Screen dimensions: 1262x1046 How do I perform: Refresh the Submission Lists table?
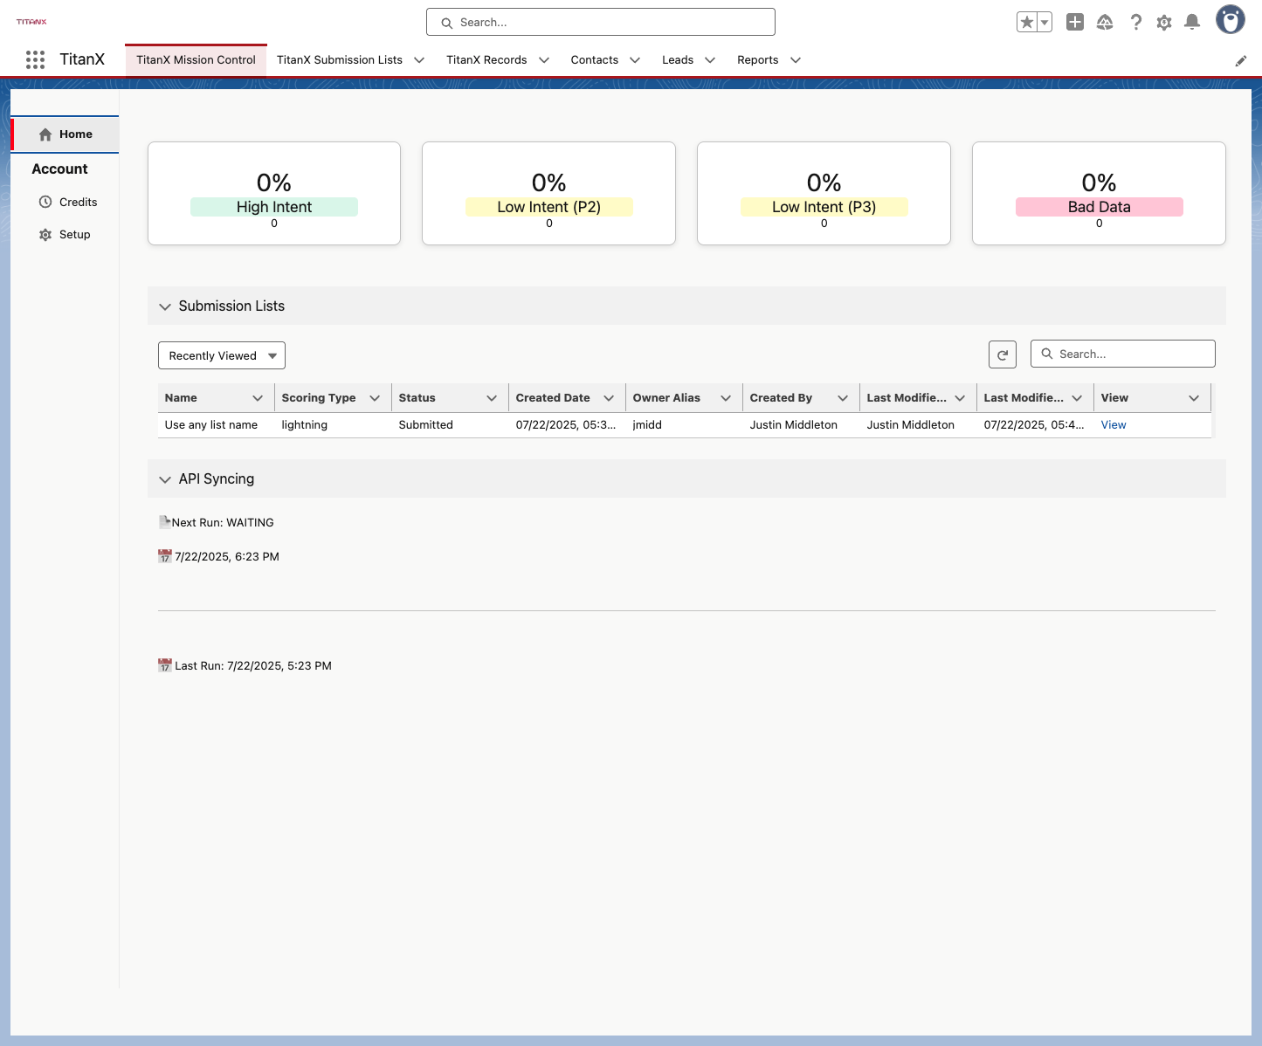1003,354
